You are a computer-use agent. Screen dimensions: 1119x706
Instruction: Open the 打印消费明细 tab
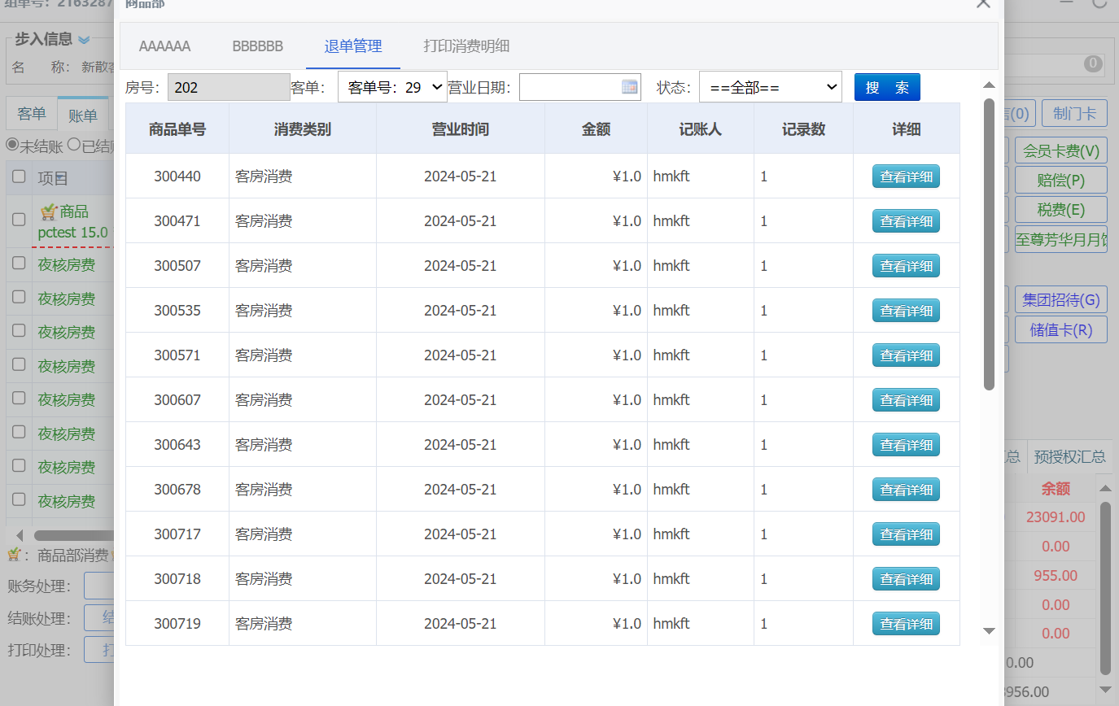466,46
